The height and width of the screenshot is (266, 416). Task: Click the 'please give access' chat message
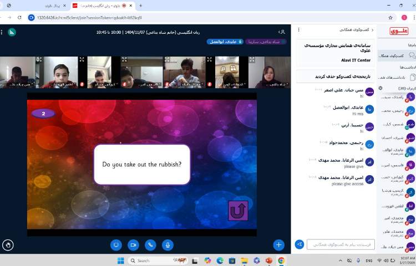pos(347,183)
